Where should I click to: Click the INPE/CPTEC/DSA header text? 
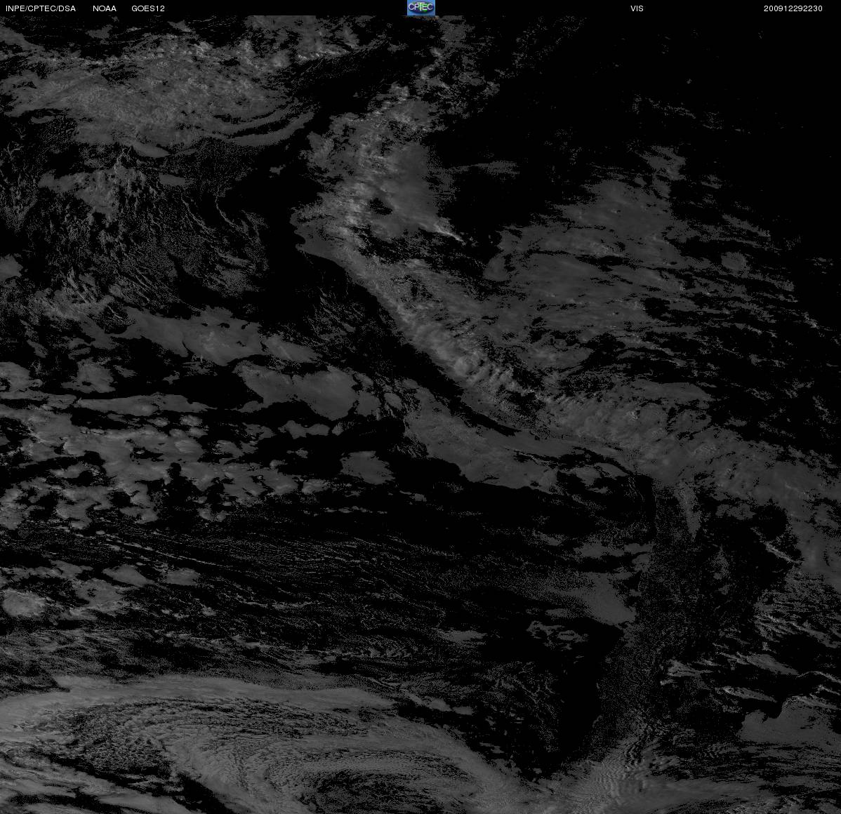[41, 8]
